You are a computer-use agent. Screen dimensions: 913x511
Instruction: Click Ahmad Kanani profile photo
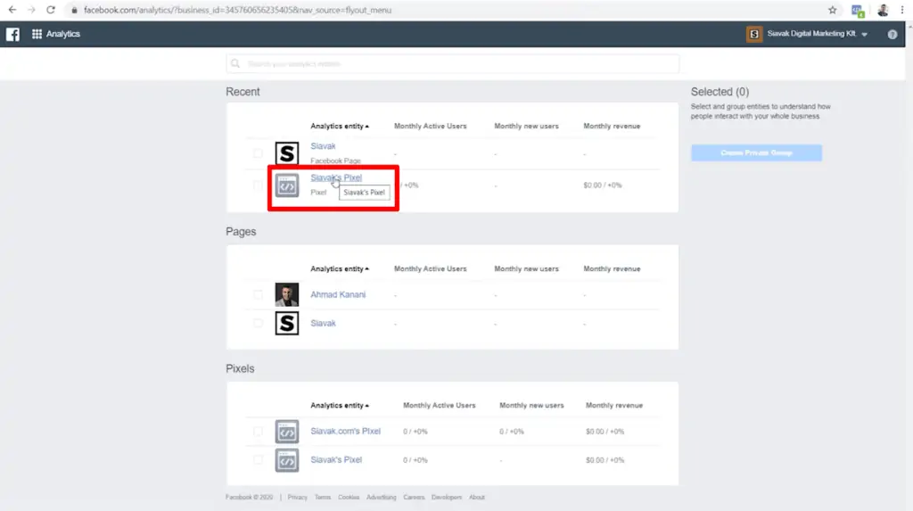coord(286,295)
